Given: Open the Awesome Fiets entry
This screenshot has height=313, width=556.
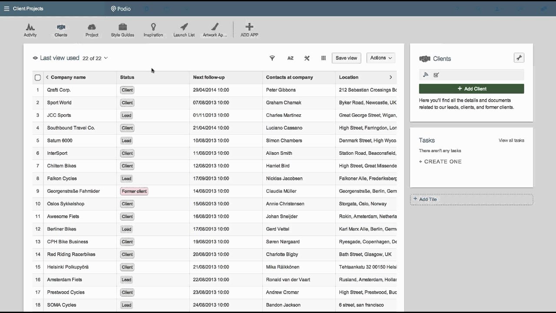Looking at the screenshot, I should coord(63,216).
